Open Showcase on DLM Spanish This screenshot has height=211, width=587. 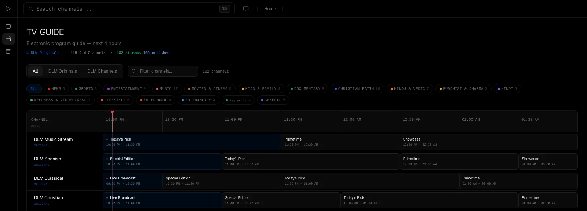(548, 161)
